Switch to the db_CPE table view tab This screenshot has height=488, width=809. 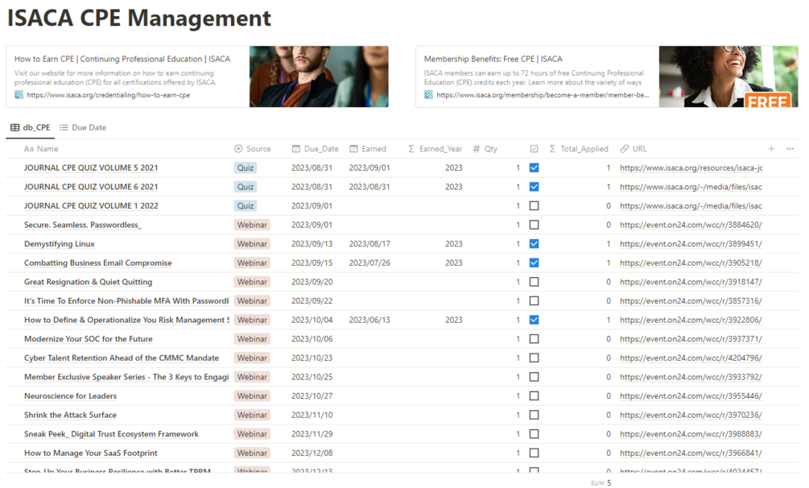click(x=31, y=127)
